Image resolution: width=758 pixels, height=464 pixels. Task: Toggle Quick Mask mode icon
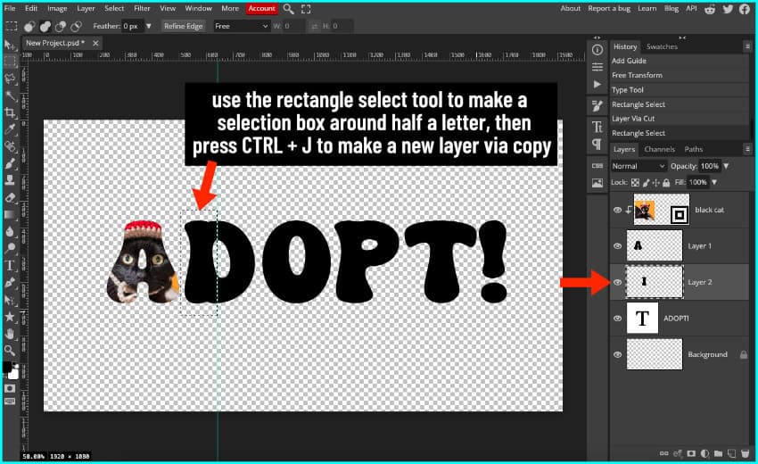(10, 388)
